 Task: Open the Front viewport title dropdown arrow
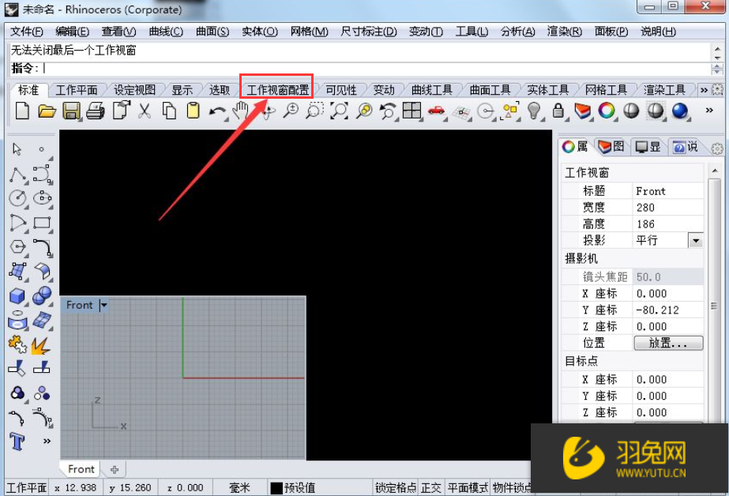[x=104, y=306]
